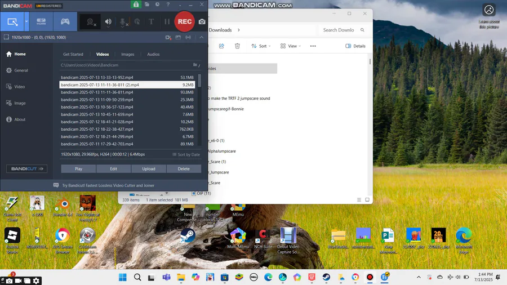Select bandicam 2025-07-12 18-22-38-427.mp4
The width and height of the screenshot is (507, 285).
(127, 129)
